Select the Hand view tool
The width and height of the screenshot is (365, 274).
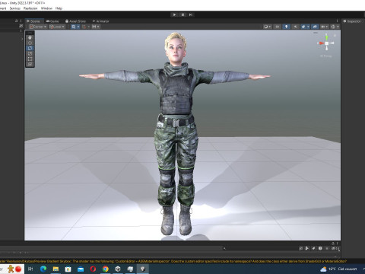(30, 37)
